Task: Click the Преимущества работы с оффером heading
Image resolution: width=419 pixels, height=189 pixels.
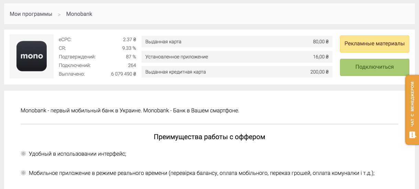Action: point(209,137)
